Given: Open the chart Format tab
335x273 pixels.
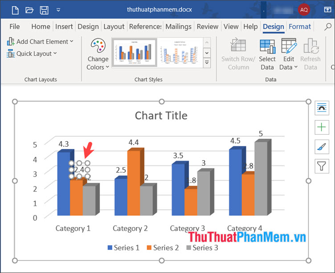Looking at the screenshot, I should [300, 26].
